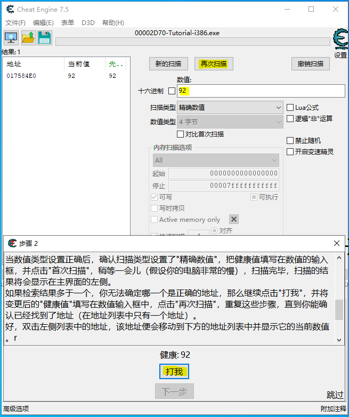Click the 跳过 link
The height and width of the screenshot is (417, 349).
(335, 395)
